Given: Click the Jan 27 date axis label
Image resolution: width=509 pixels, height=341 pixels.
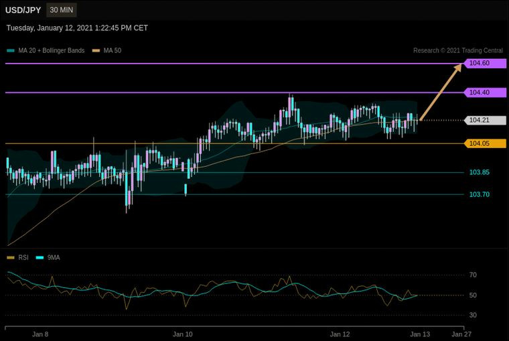Looking at the screenshot, I should [461, 334].
